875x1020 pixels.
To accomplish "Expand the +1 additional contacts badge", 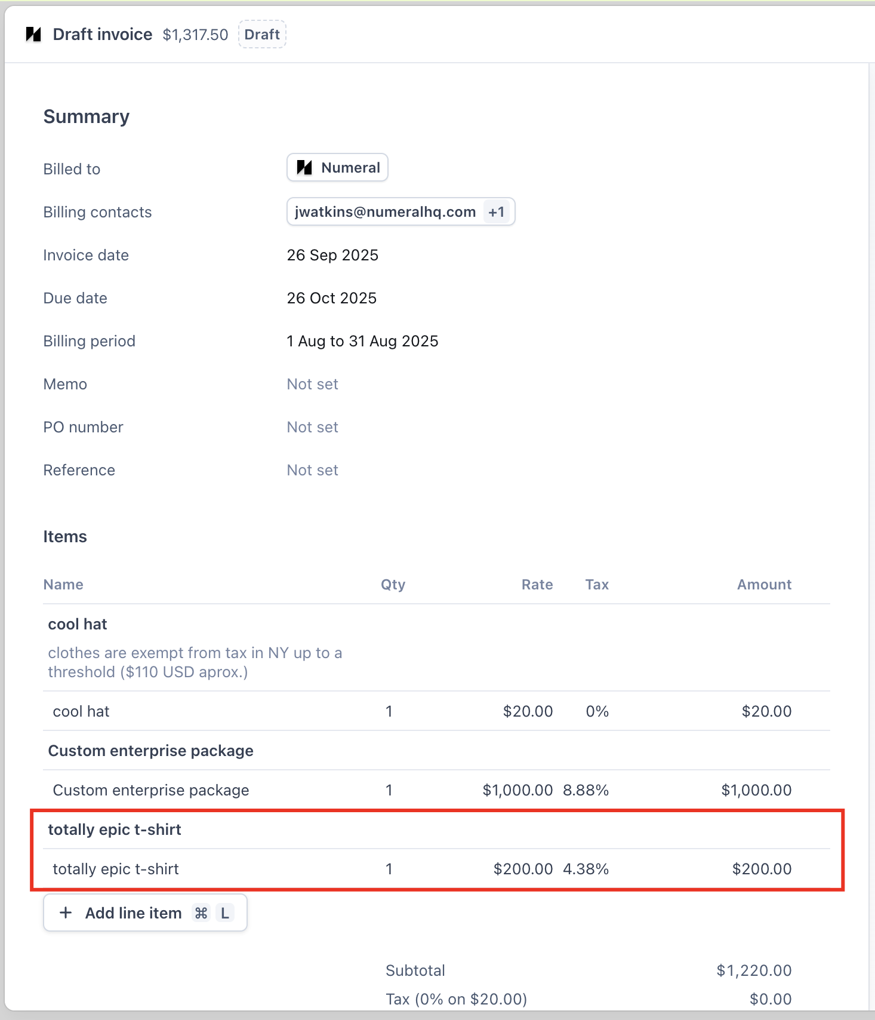I will point(497,212).
